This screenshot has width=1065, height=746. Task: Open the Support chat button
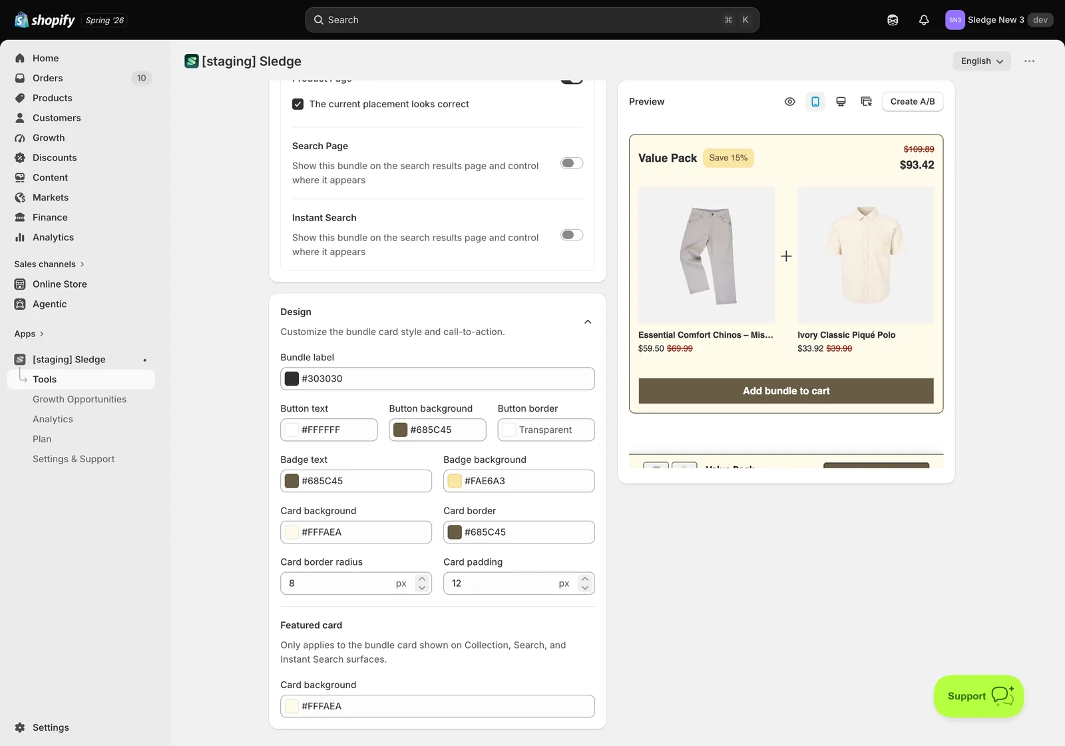[978, 696]
